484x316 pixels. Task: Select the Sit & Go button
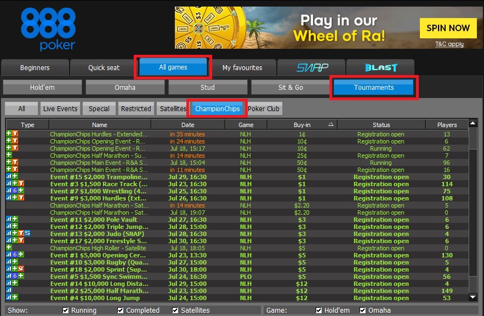point(291,87)
